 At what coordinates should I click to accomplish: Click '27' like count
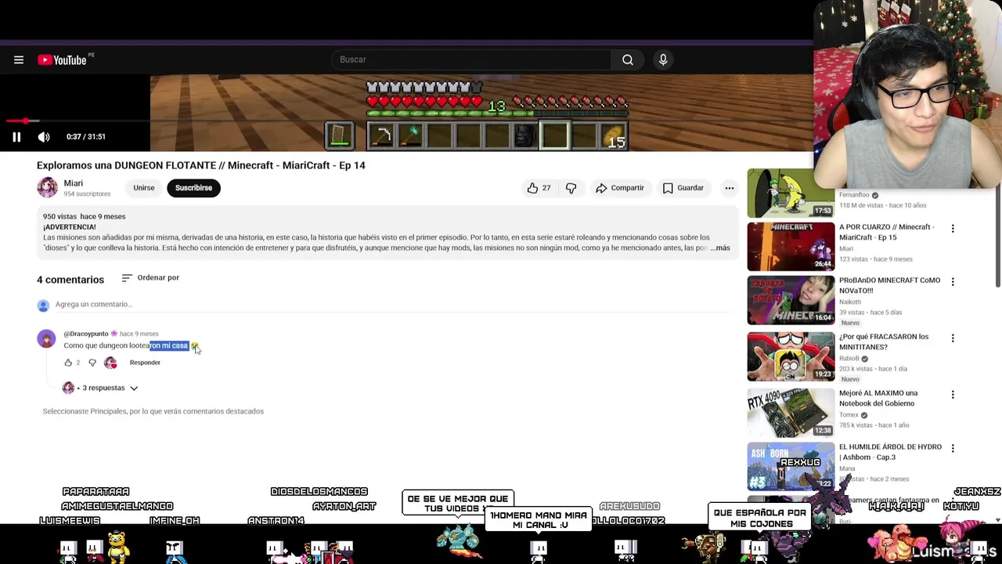pos(546,188)
